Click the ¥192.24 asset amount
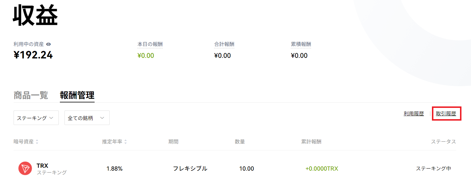 pos(33,55)
